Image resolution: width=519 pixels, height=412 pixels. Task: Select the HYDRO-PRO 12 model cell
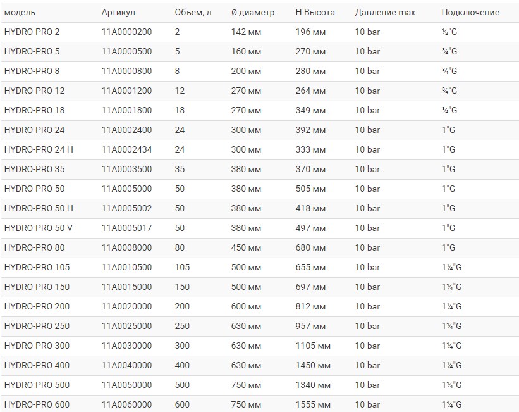click(x=34, y=91)
